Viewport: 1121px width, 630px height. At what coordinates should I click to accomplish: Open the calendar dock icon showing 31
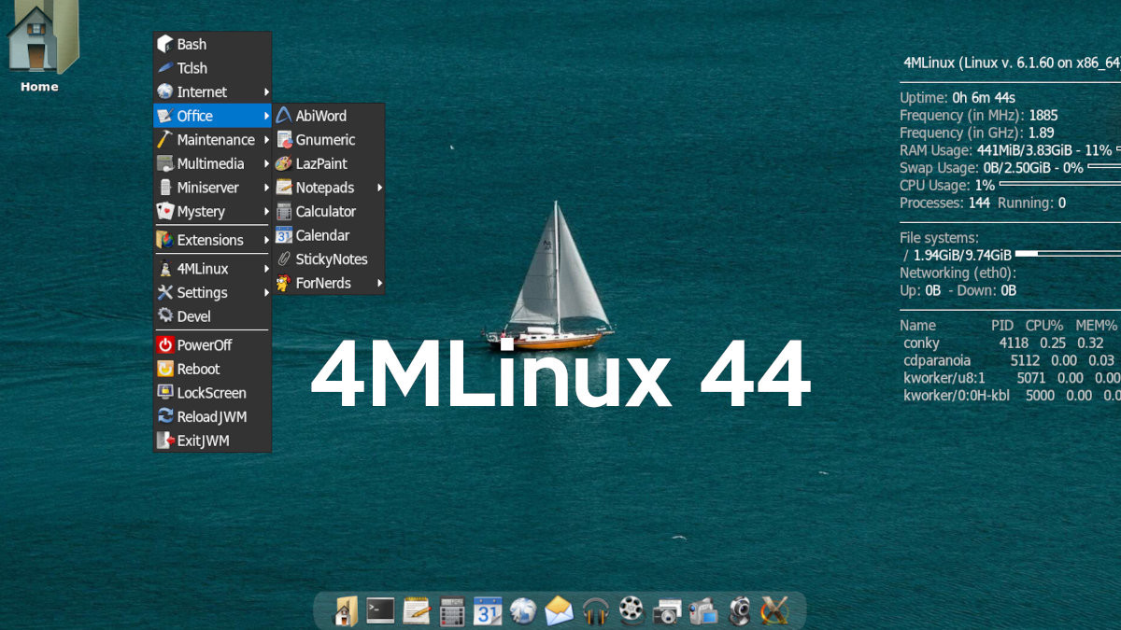(x=488, y=611)
